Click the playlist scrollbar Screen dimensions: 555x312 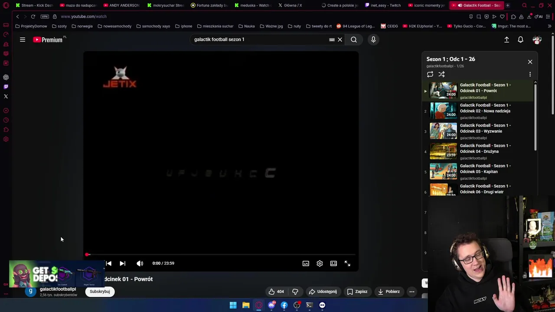(x=535, y=117)
